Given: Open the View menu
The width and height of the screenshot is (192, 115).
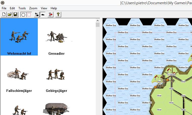Looking at the screenshot, I should click(x=44, y=8).
